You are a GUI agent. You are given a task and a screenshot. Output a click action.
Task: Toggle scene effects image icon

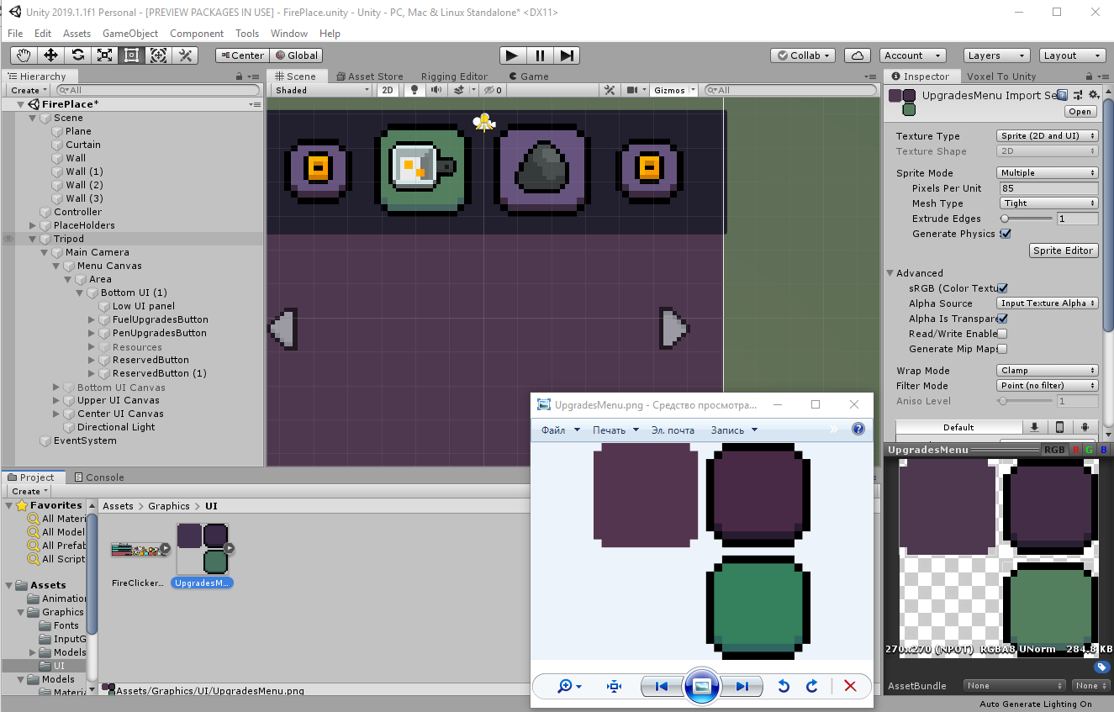pyautogui.click(x=457, y=90)
